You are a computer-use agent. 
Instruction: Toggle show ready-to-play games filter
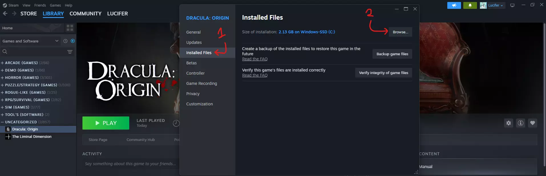coord(73,41)
